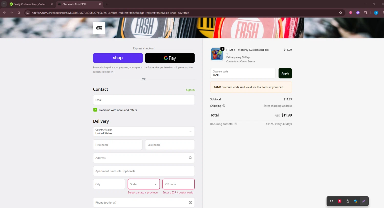Click the Enter a ZIP / postal code error
This screenshot has width=384, height=208.
point(178,192)
